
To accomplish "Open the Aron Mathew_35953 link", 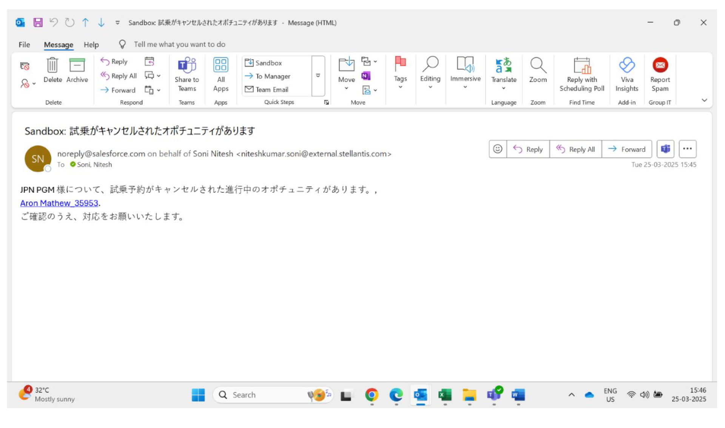I will 59,203.
